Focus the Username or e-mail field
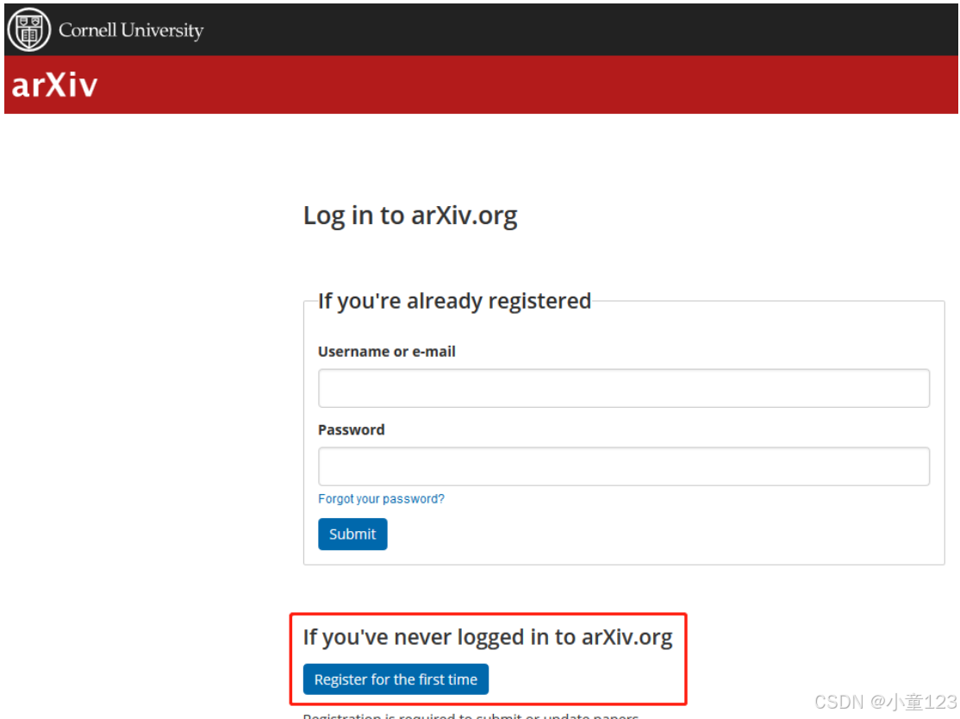This screenshot has width=960, height=719. 623,388
